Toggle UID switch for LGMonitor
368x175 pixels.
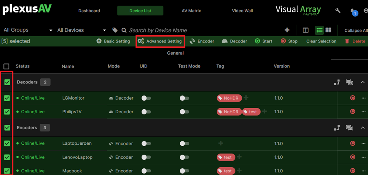(x=146, y=98)
